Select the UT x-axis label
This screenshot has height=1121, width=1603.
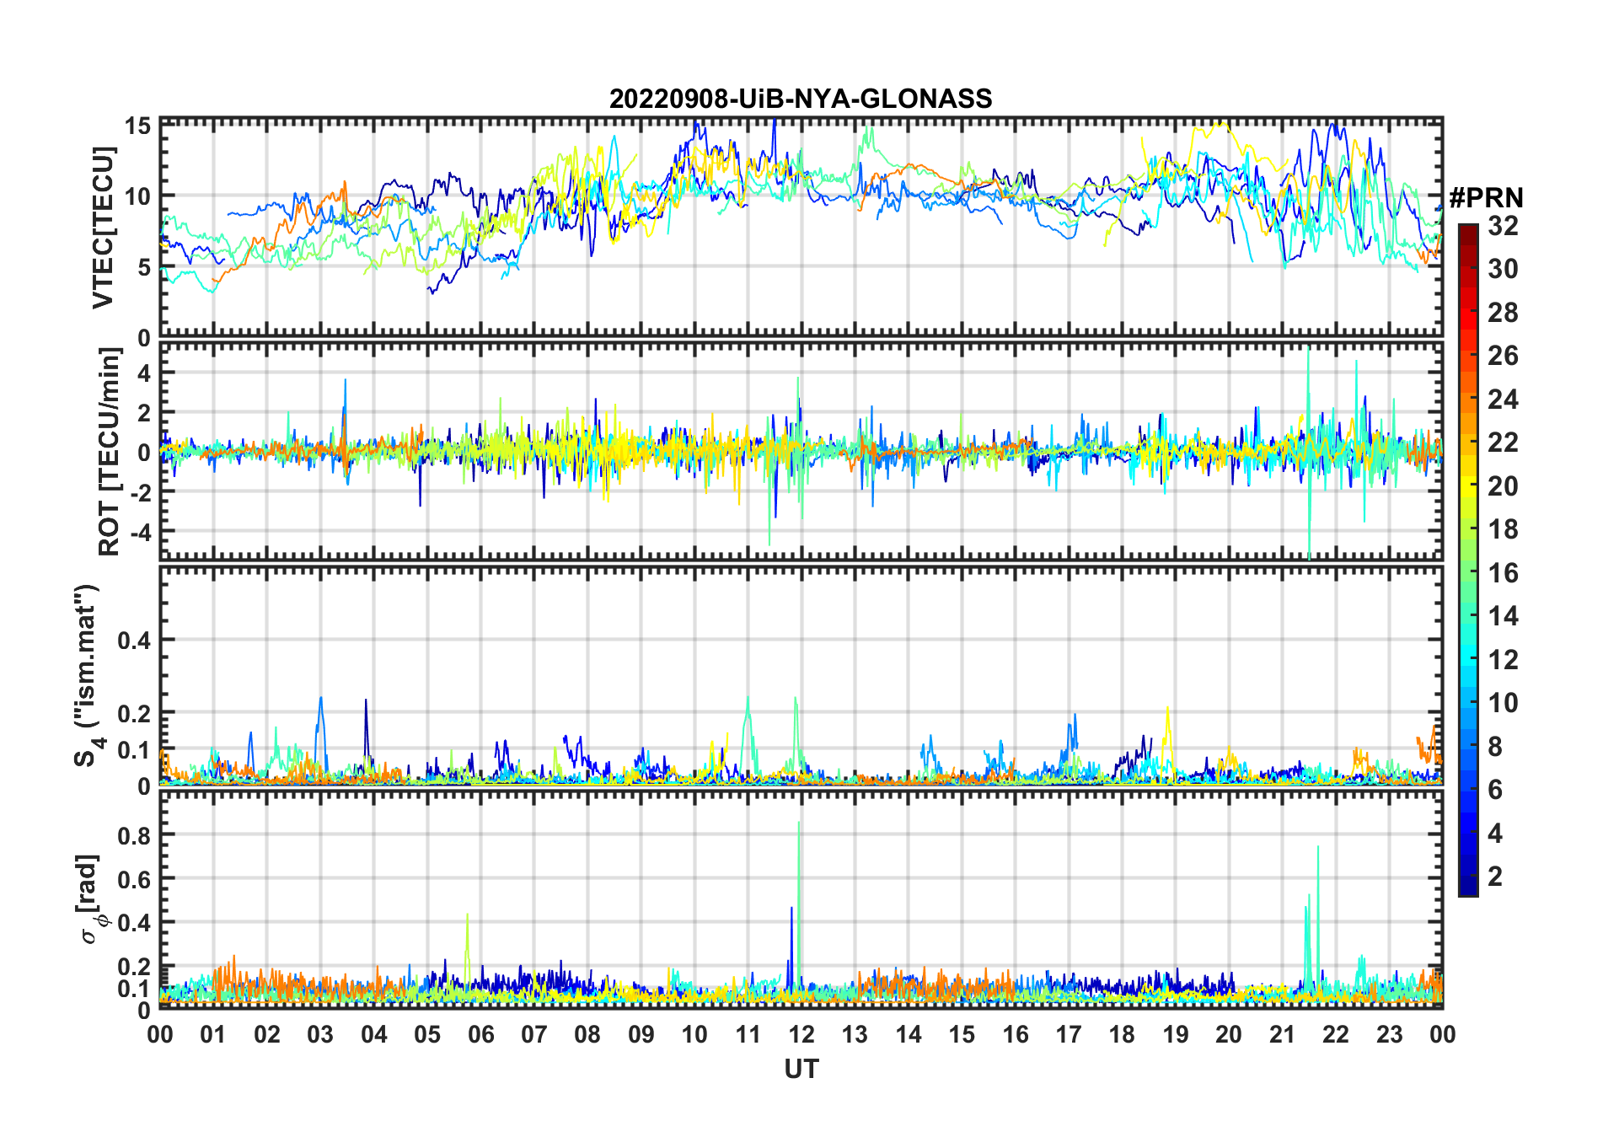coord(801,1069)
